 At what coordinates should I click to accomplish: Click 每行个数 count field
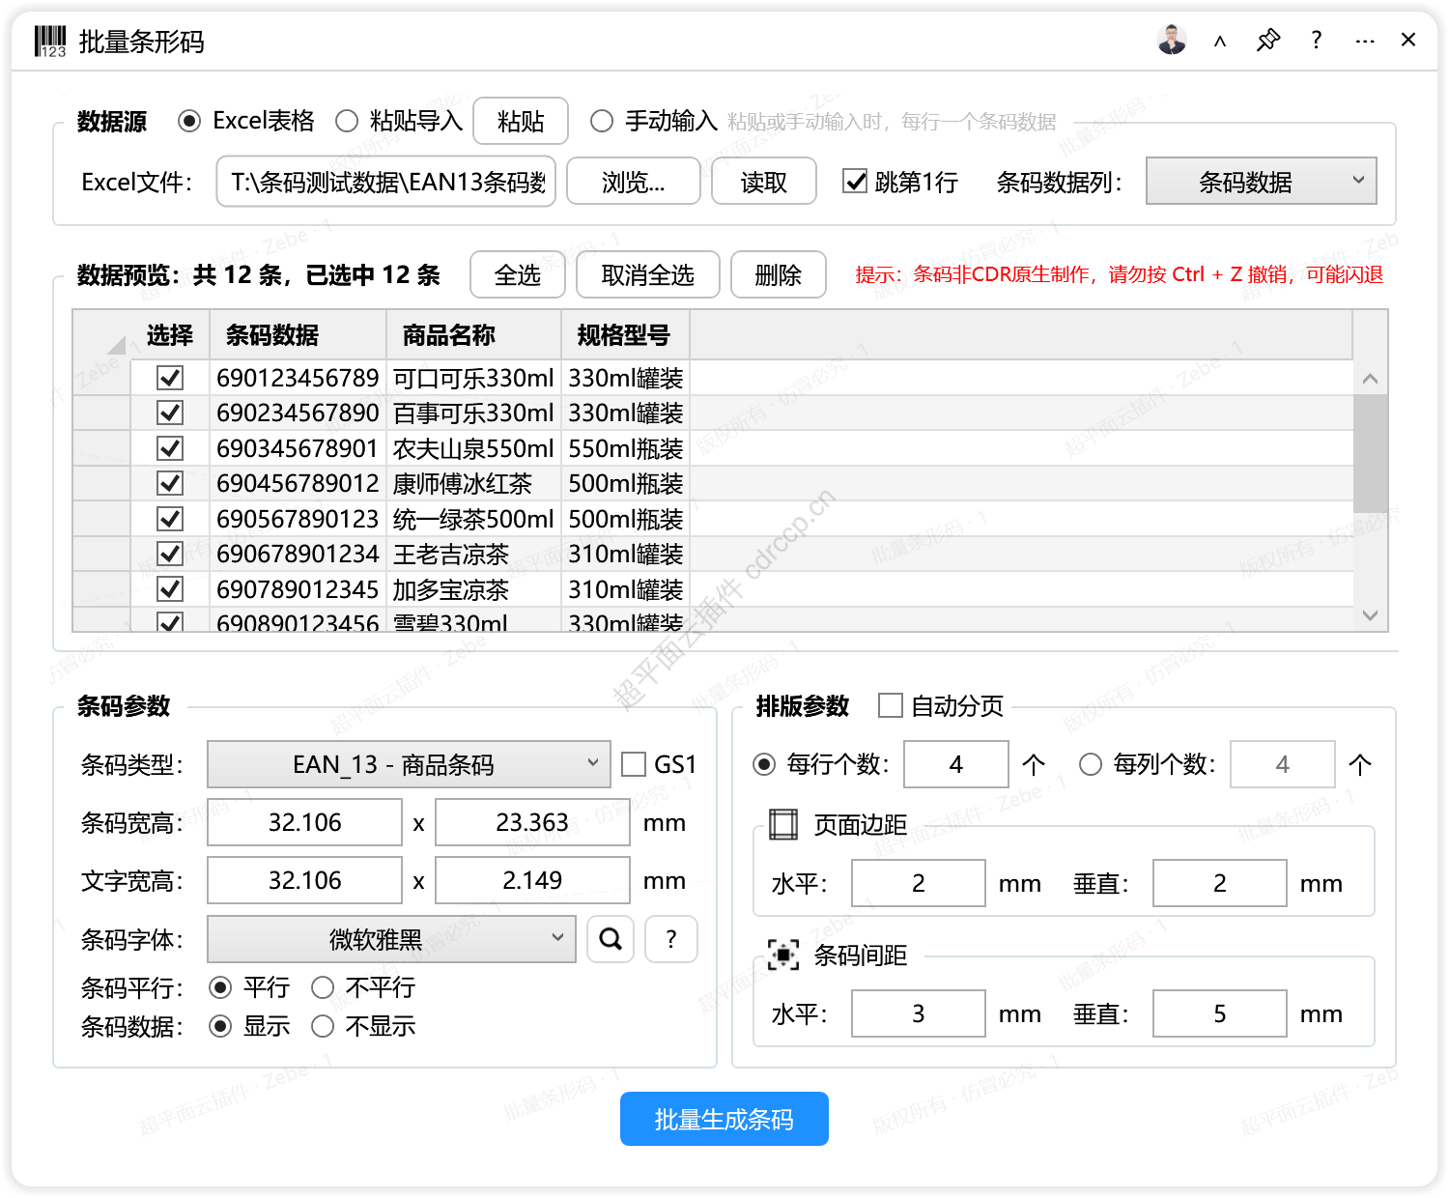tap(956, 764)
